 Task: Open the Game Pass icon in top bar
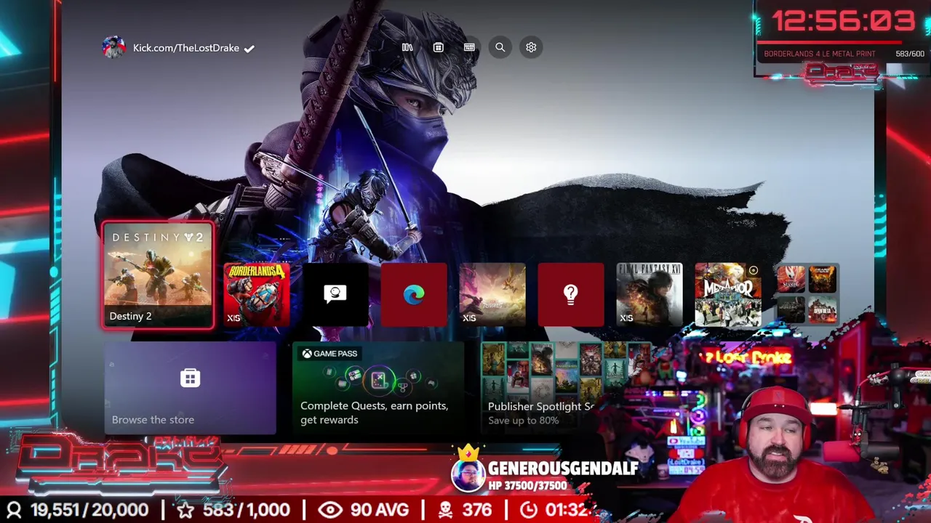469,47
